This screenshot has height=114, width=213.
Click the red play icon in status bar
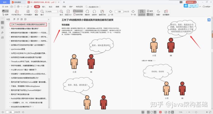click(160, 112)
